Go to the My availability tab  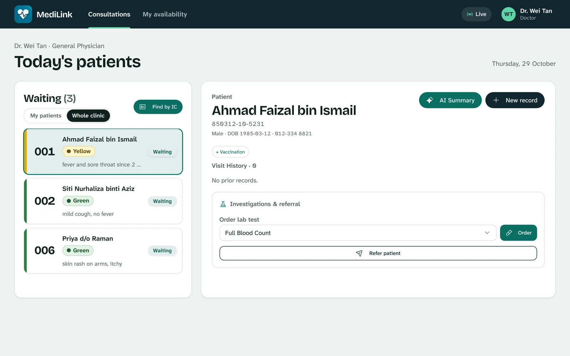(x=165, y=14)
